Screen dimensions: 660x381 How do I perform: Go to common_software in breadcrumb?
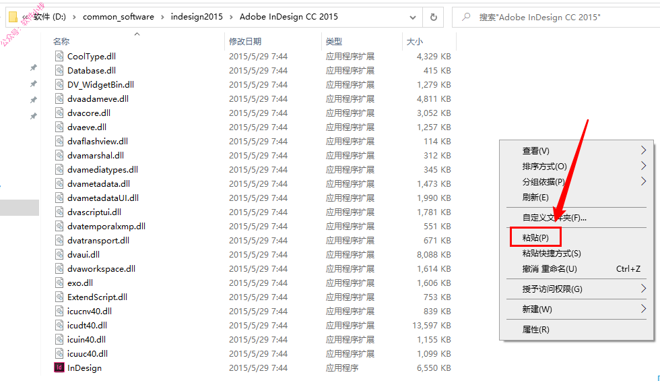click(x=119, y=17)
